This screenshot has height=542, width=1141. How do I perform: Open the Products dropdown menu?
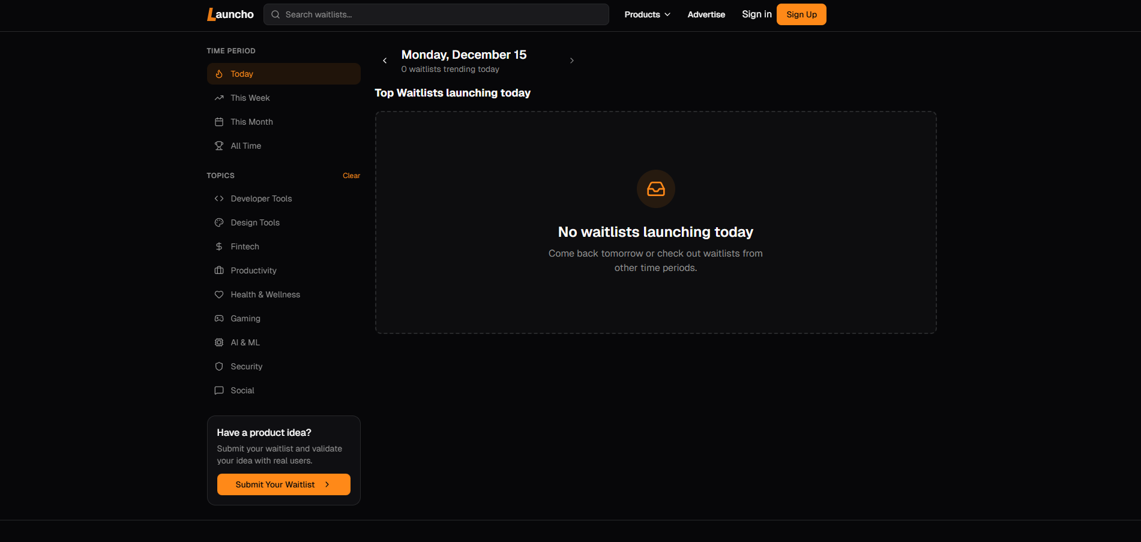(646, 14)
